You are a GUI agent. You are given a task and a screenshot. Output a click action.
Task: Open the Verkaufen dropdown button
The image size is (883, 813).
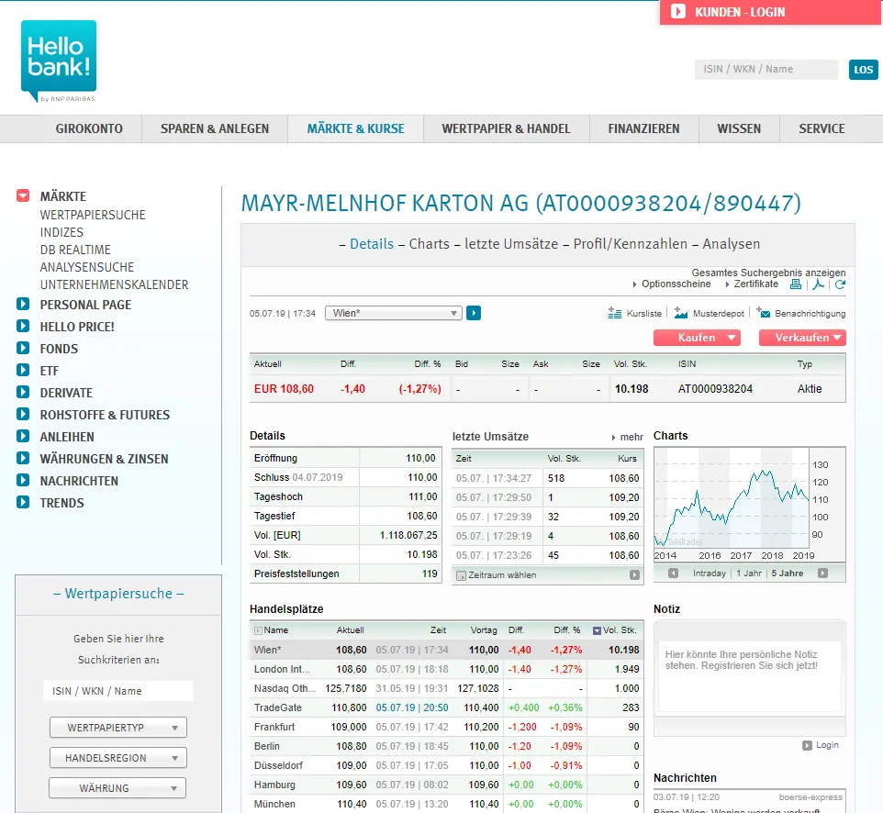click(x=802, y=338)
